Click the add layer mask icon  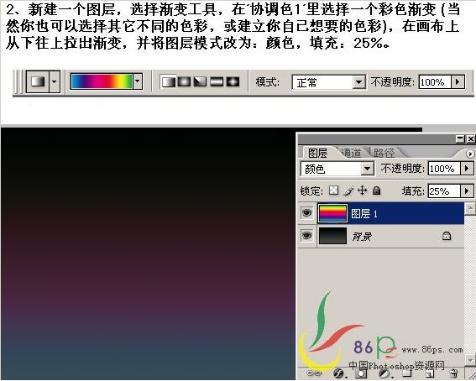361,373
